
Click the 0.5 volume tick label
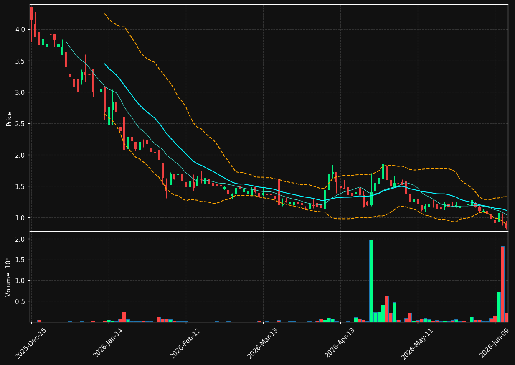point(20,301)
